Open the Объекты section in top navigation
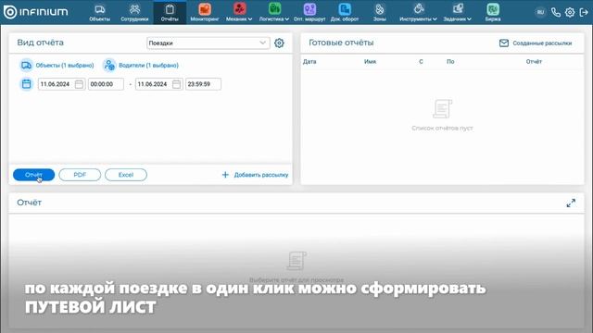 tap(100, 12)
